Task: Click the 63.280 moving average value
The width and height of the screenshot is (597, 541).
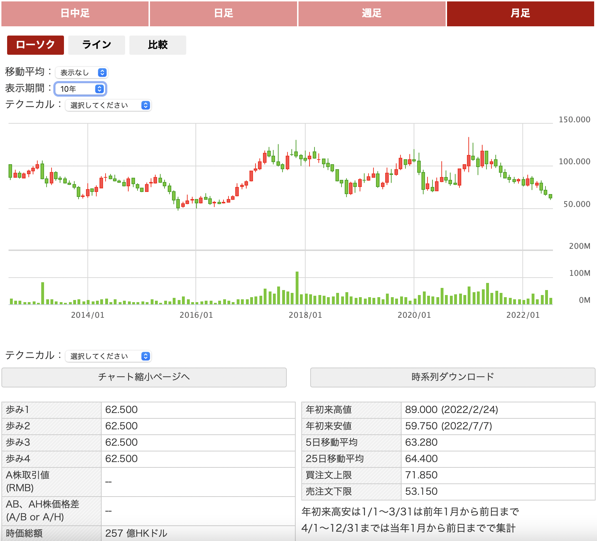Action: click(421, 443)
